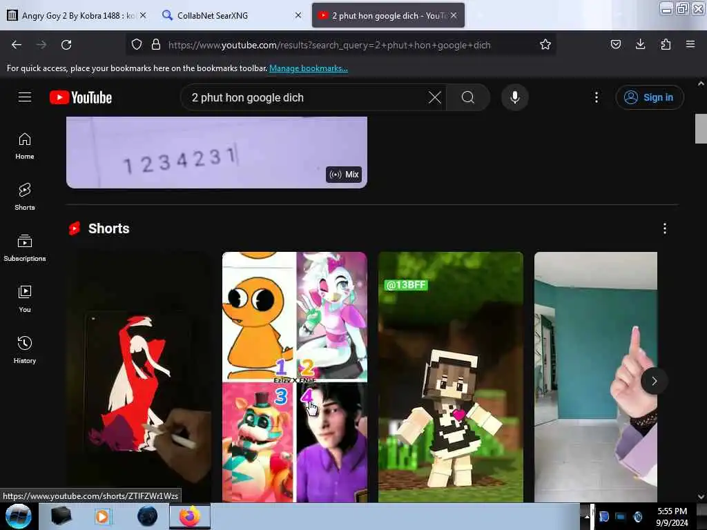Screen dimensions: 707x530
Task: Bookmark this page with star
Action: 545,45
